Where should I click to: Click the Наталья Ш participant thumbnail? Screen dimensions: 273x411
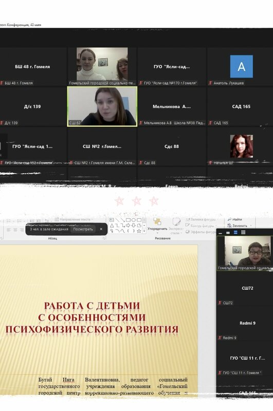click(x=242, y=146)
